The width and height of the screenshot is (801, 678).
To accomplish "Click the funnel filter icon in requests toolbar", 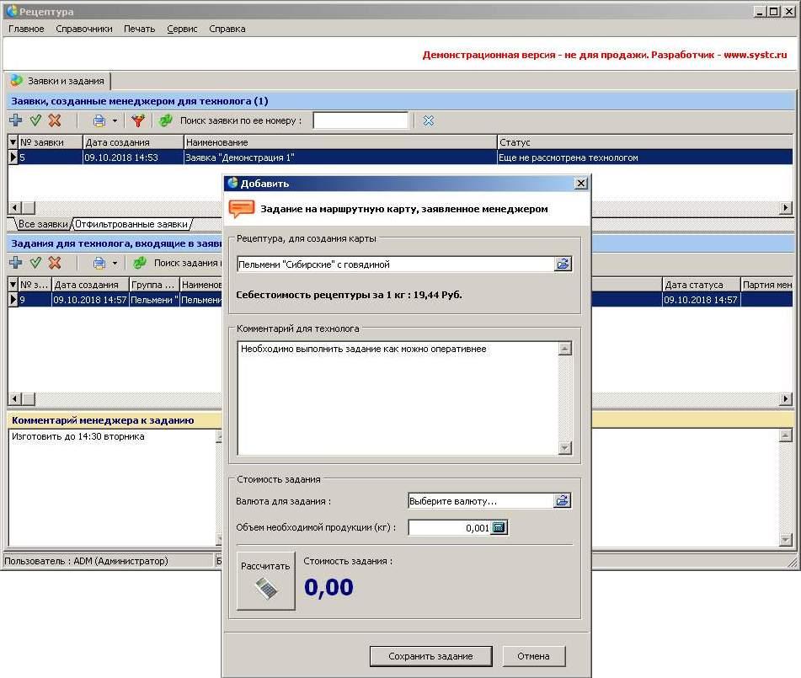I will (138, 120).
